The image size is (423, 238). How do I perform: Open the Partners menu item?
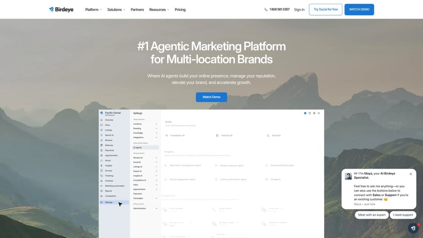point(137,9)
